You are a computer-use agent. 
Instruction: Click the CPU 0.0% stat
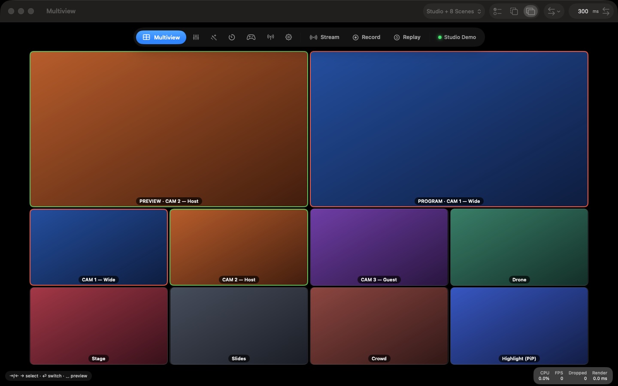point(544,376)
